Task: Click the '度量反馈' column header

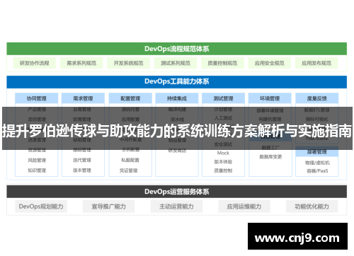Action: coord(316,98)
